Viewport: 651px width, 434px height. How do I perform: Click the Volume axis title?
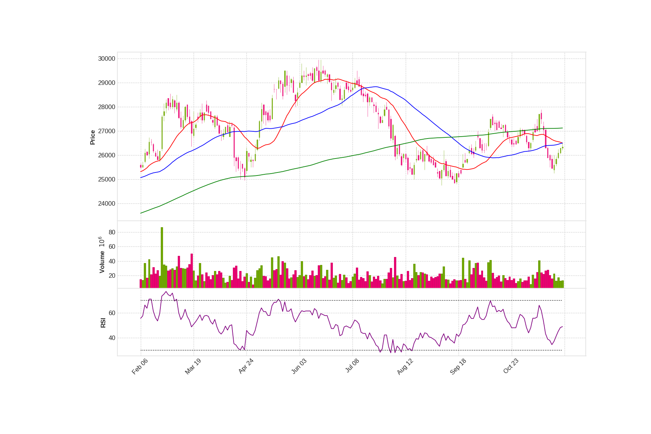[x=102, y=262]
